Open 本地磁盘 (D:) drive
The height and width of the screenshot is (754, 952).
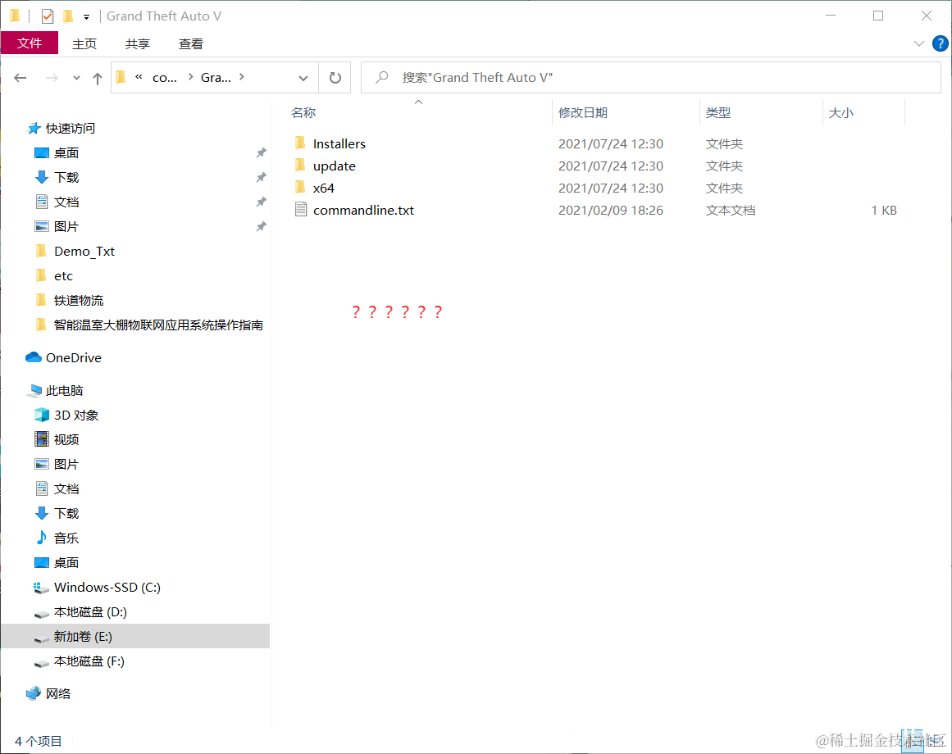[90, 612]
